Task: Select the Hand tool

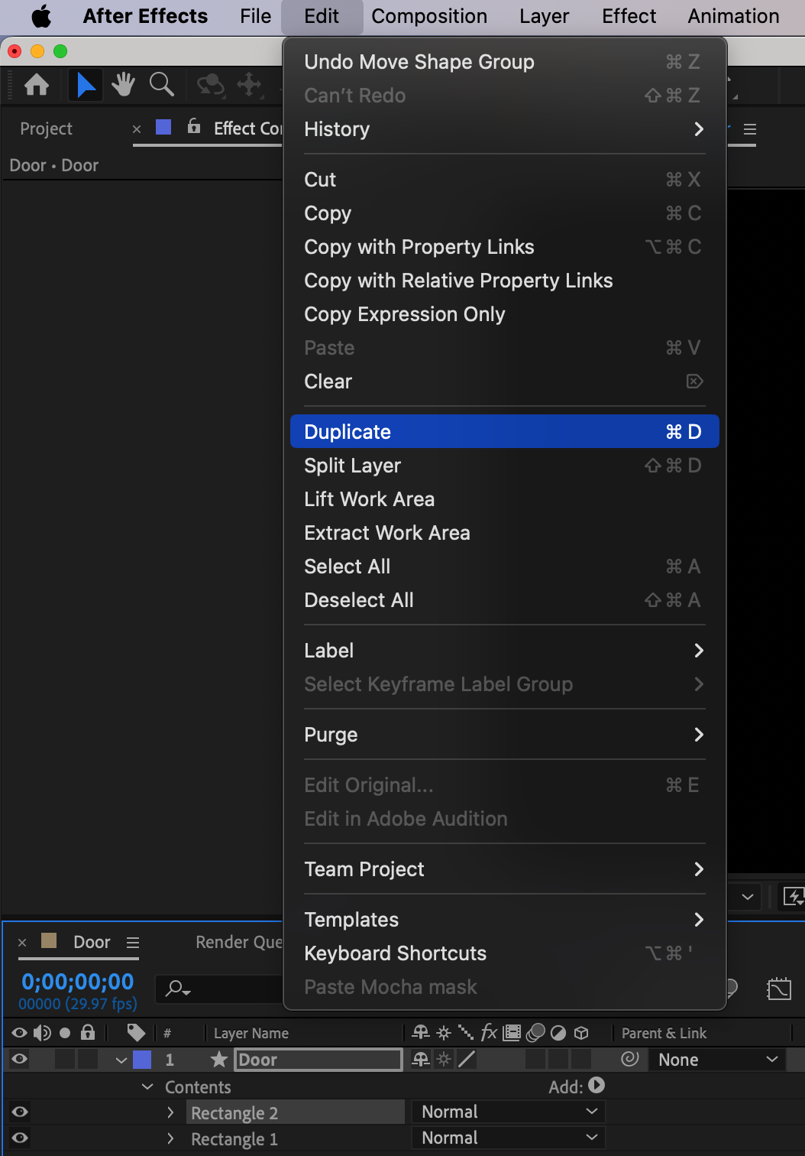Action: pos(123,85)
